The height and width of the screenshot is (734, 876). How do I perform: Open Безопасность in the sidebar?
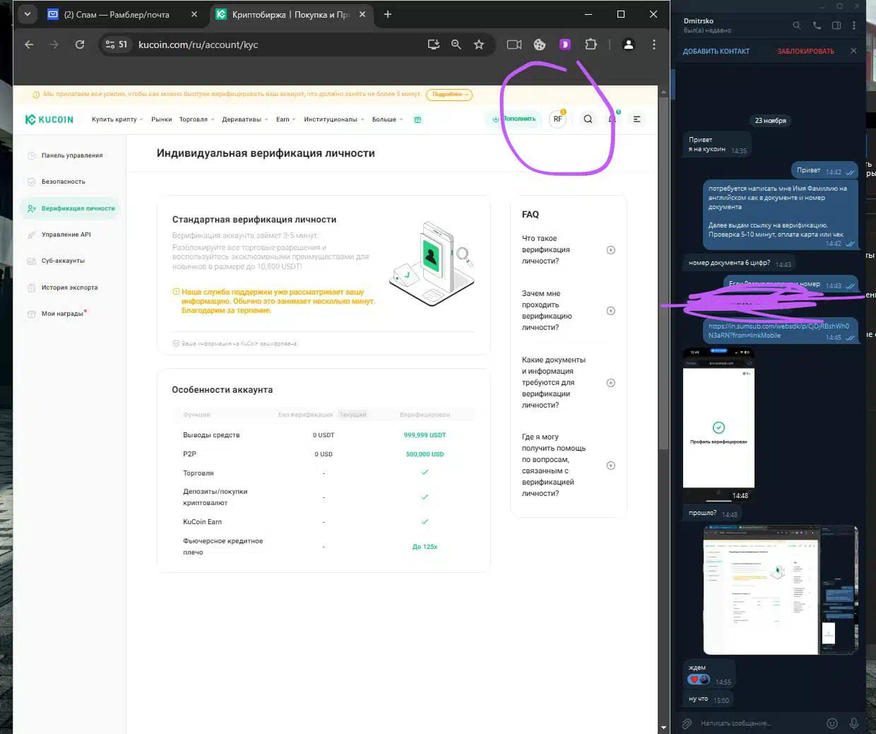coord(71,182)
